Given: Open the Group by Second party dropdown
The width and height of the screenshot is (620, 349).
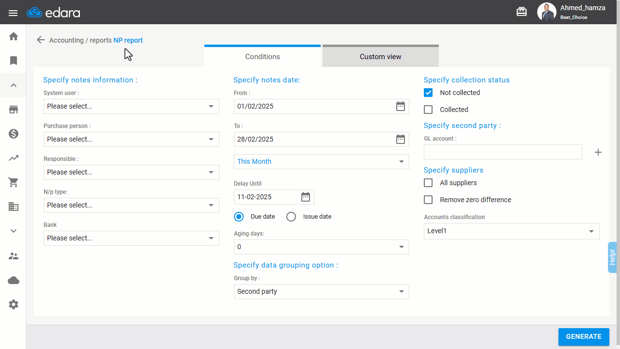Looking at the screenshot, I should (322, 291).
